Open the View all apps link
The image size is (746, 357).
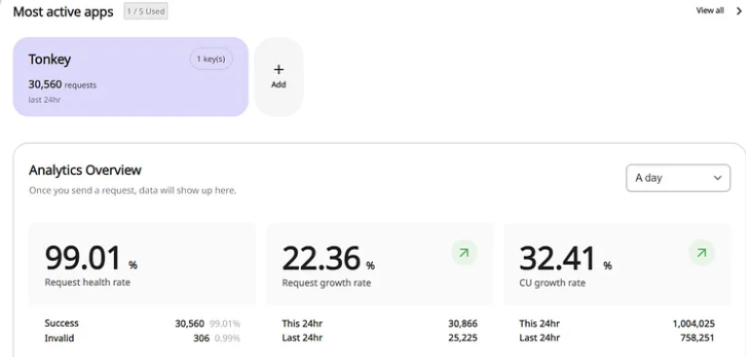pos(710,11)
